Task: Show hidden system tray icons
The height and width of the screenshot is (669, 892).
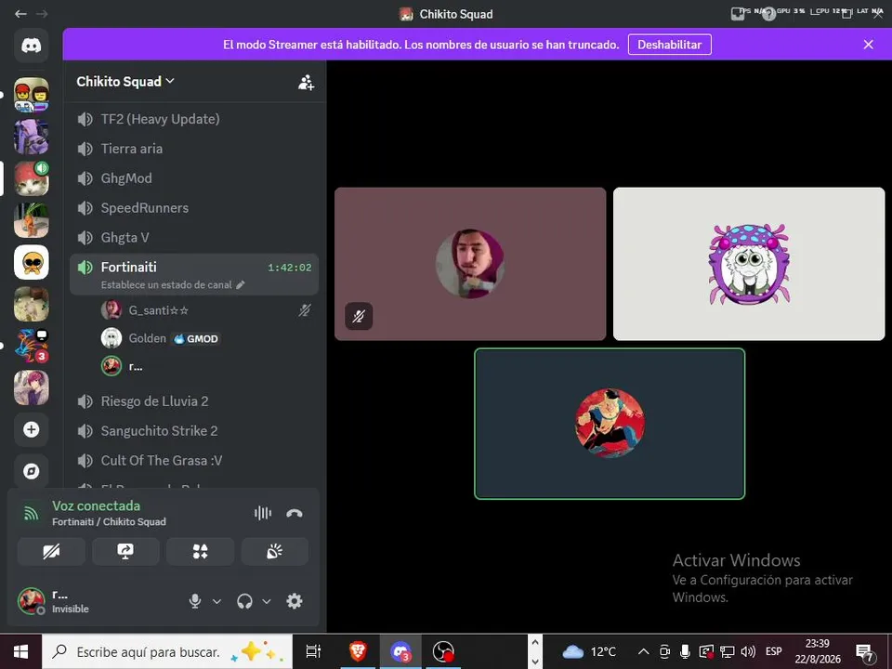Action: [643, 652]
